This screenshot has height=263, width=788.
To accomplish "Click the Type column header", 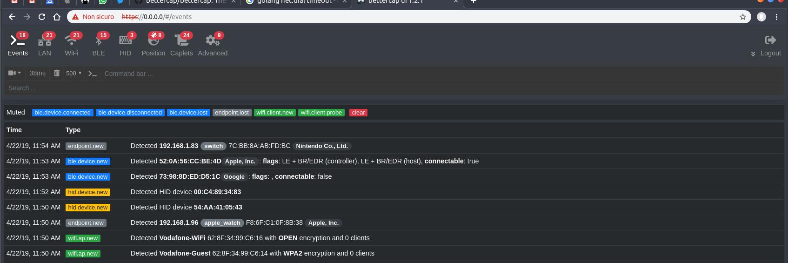I will click(73, 130).
